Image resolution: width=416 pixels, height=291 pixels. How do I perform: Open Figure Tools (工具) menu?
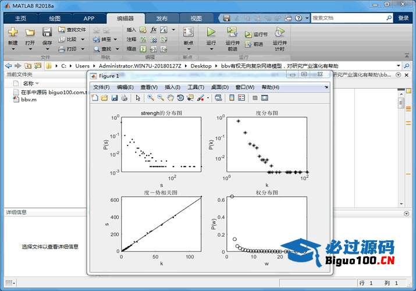point(196,87)
